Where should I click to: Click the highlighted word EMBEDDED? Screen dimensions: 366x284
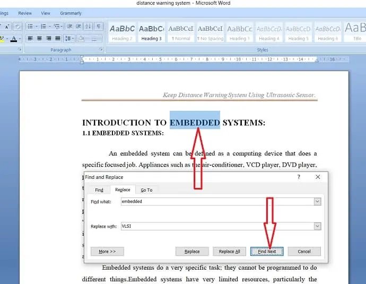tap(195, 123)
